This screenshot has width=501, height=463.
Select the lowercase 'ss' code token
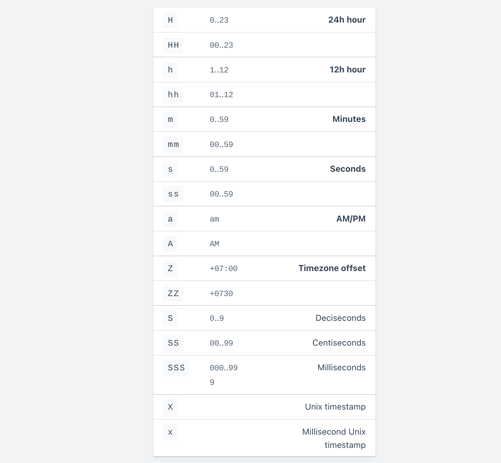(173, 194)
